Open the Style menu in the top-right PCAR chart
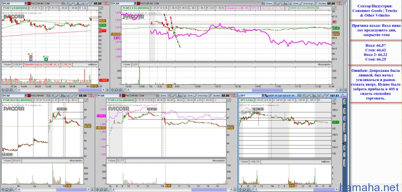402x192 pixels. coord(294,3)
